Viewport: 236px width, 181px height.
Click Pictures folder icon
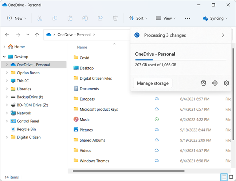76,130
